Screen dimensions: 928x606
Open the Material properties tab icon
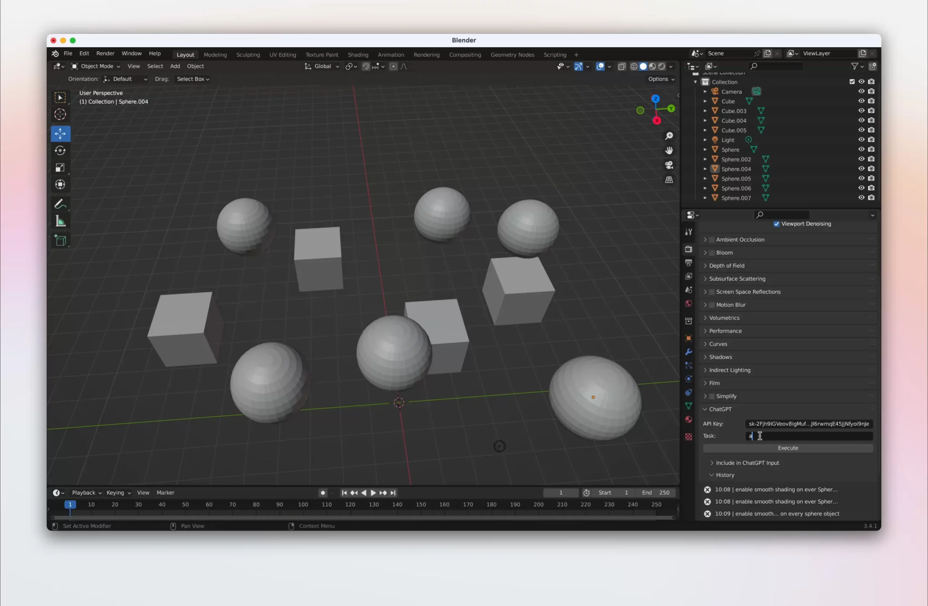[689, 420]
